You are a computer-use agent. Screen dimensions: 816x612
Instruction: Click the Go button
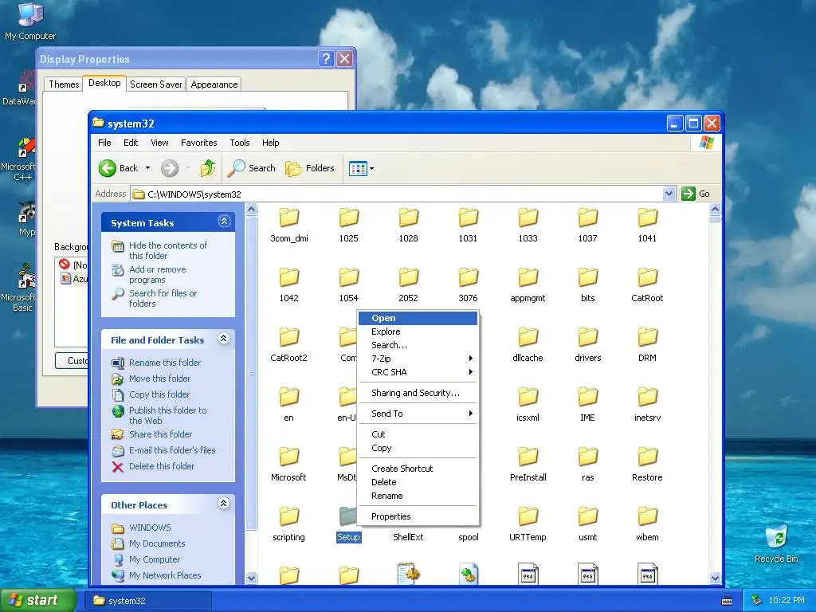[696, 194]
